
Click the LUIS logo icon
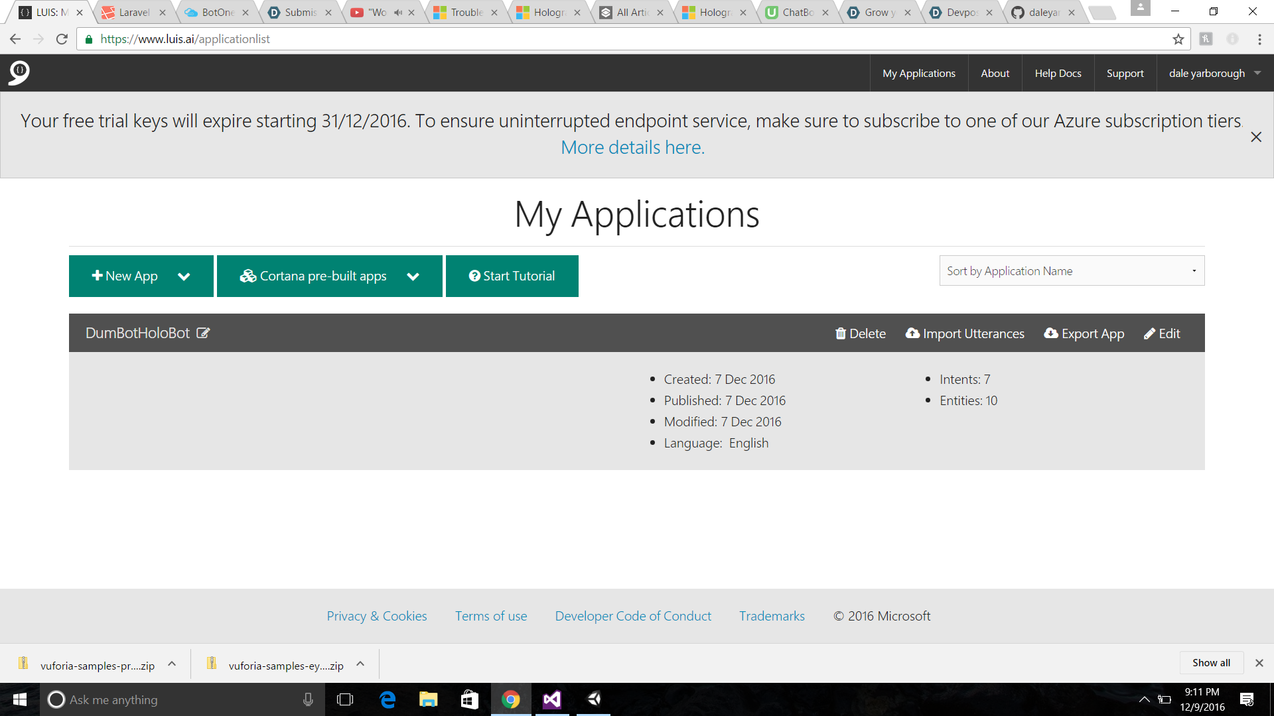[19, 72]
